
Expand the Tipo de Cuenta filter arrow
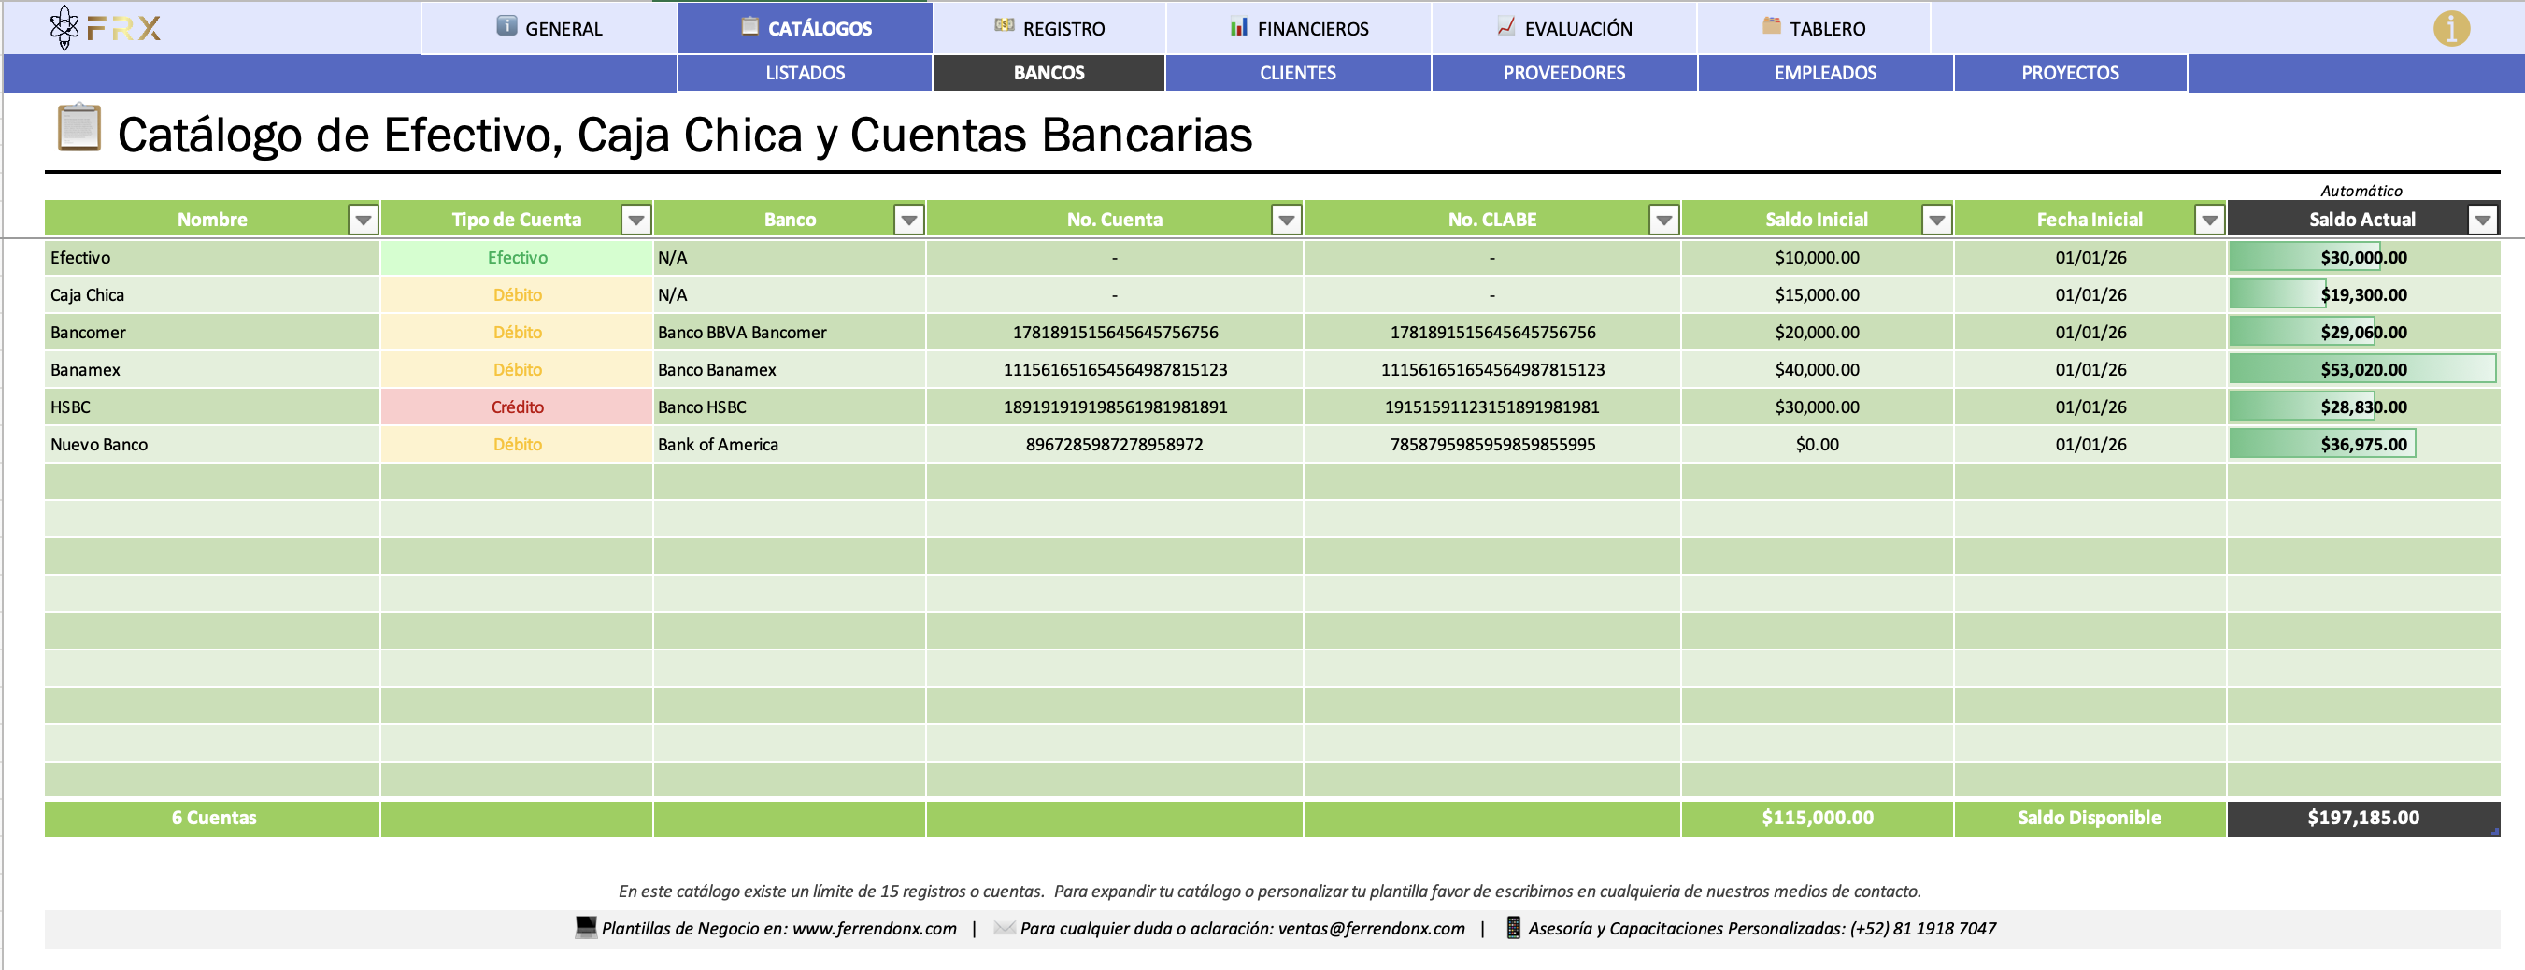636,221
